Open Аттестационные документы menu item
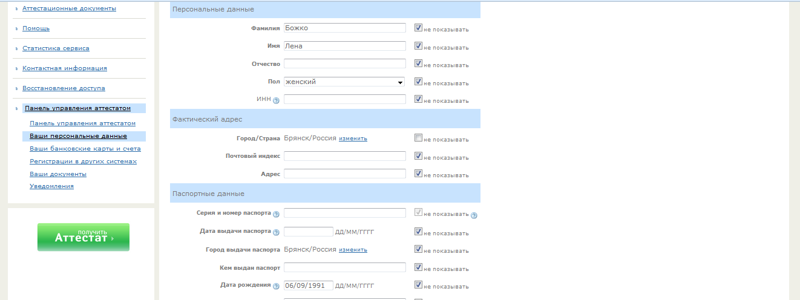Viewport: 800px width, 300px height. coord(69,8)
